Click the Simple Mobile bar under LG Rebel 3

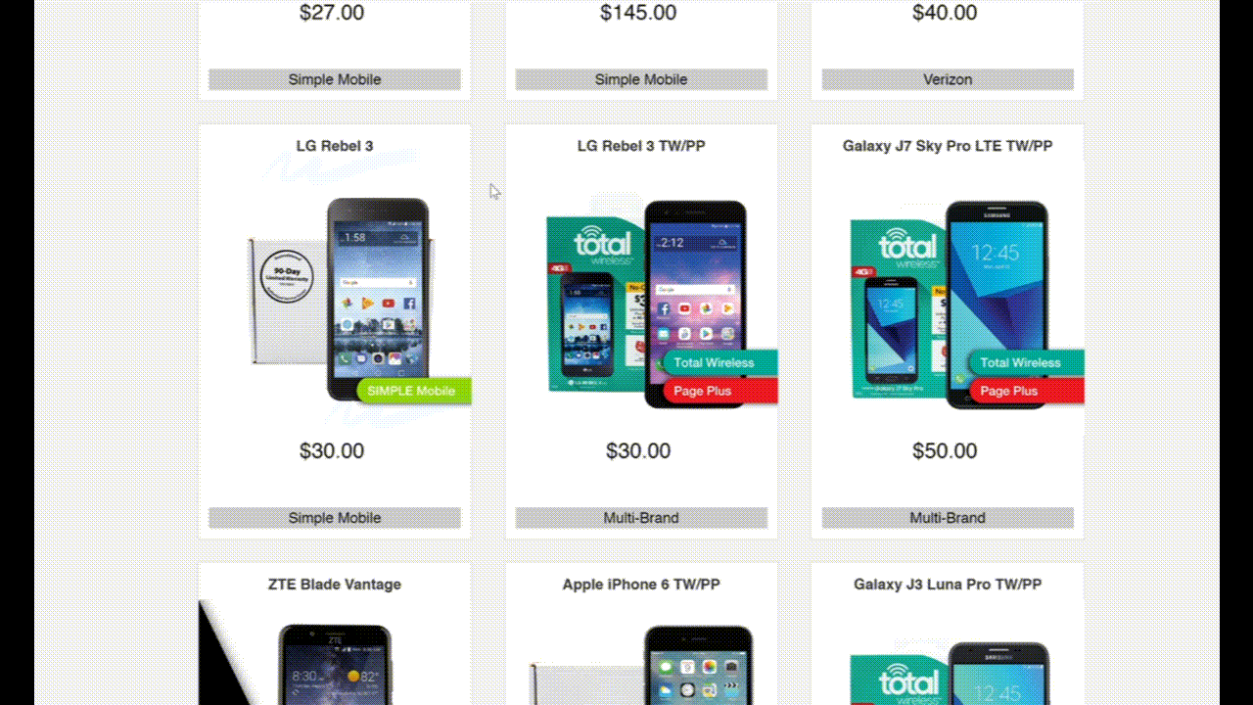(335, 518)
